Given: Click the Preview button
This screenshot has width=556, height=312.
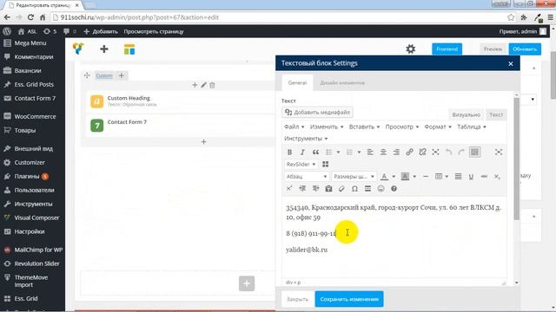Looking at the screenshot, I should [x=493, y=49].
